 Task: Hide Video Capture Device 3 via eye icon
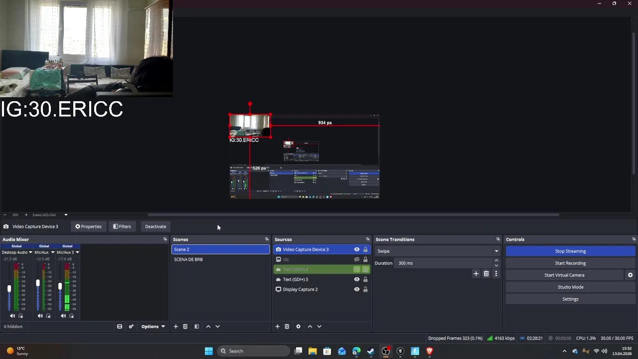pos(356,249)
